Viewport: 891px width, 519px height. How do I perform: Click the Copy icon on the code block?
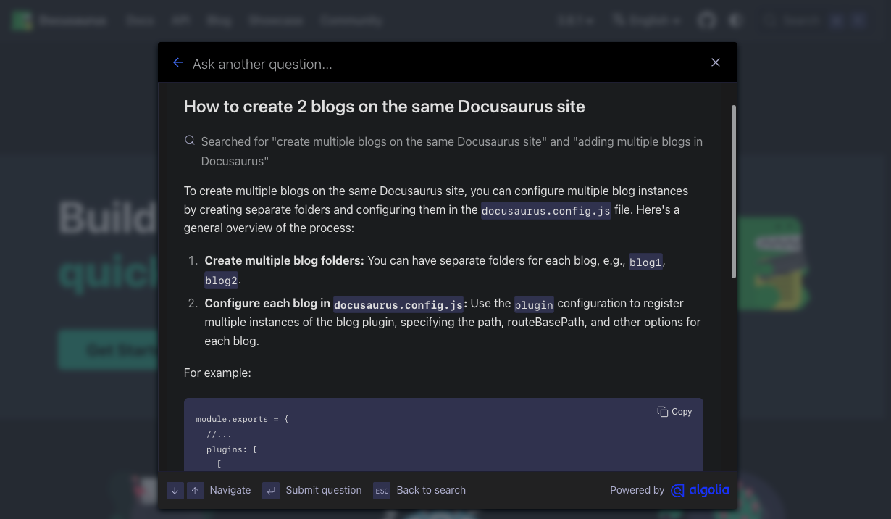[663, 411]
